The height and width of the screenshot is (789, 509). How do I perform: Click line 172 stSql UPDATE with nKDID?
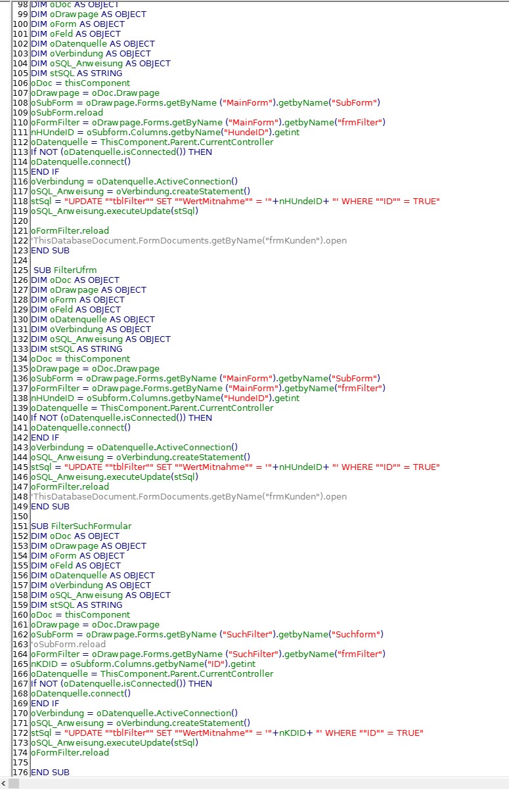click(227, 733)
